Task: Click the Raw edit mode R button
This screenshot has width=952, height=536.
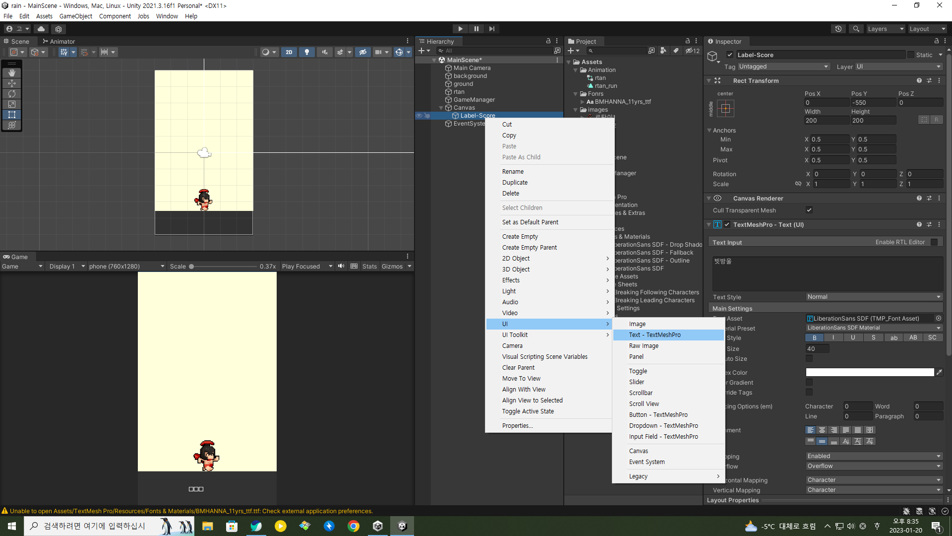Action: coord(936,120)
